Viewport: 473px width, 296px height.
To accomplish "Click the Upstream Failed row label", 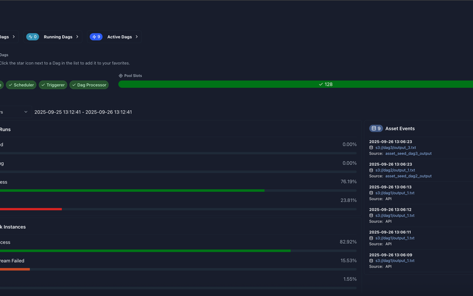I will click(12, 260).
